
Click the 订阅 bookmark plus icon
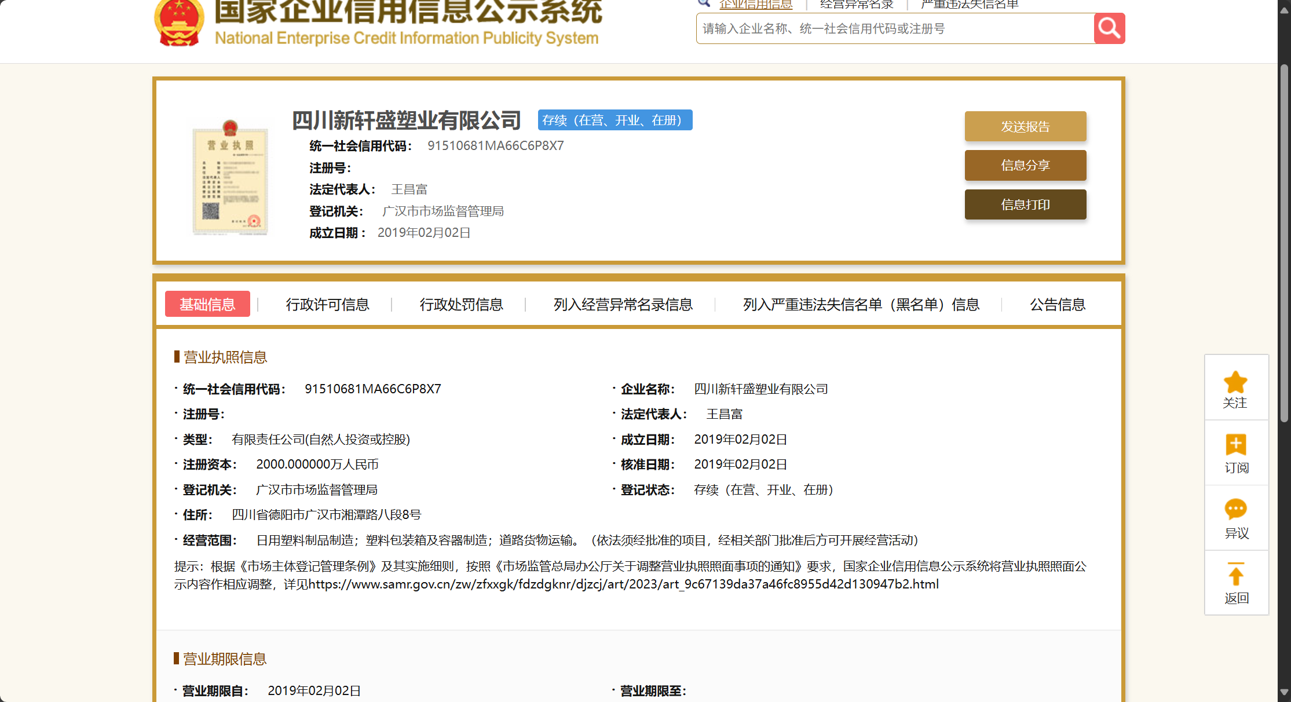click(x=1235, y=445)
